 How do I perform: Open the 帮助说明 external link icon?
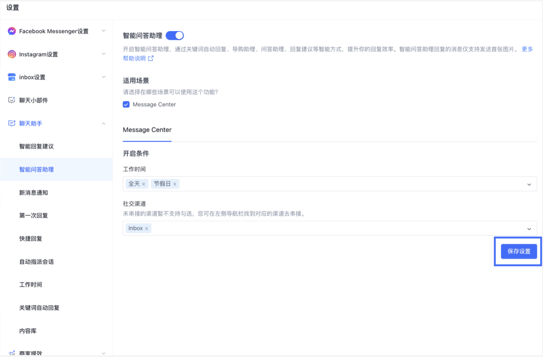pos(151,58)
